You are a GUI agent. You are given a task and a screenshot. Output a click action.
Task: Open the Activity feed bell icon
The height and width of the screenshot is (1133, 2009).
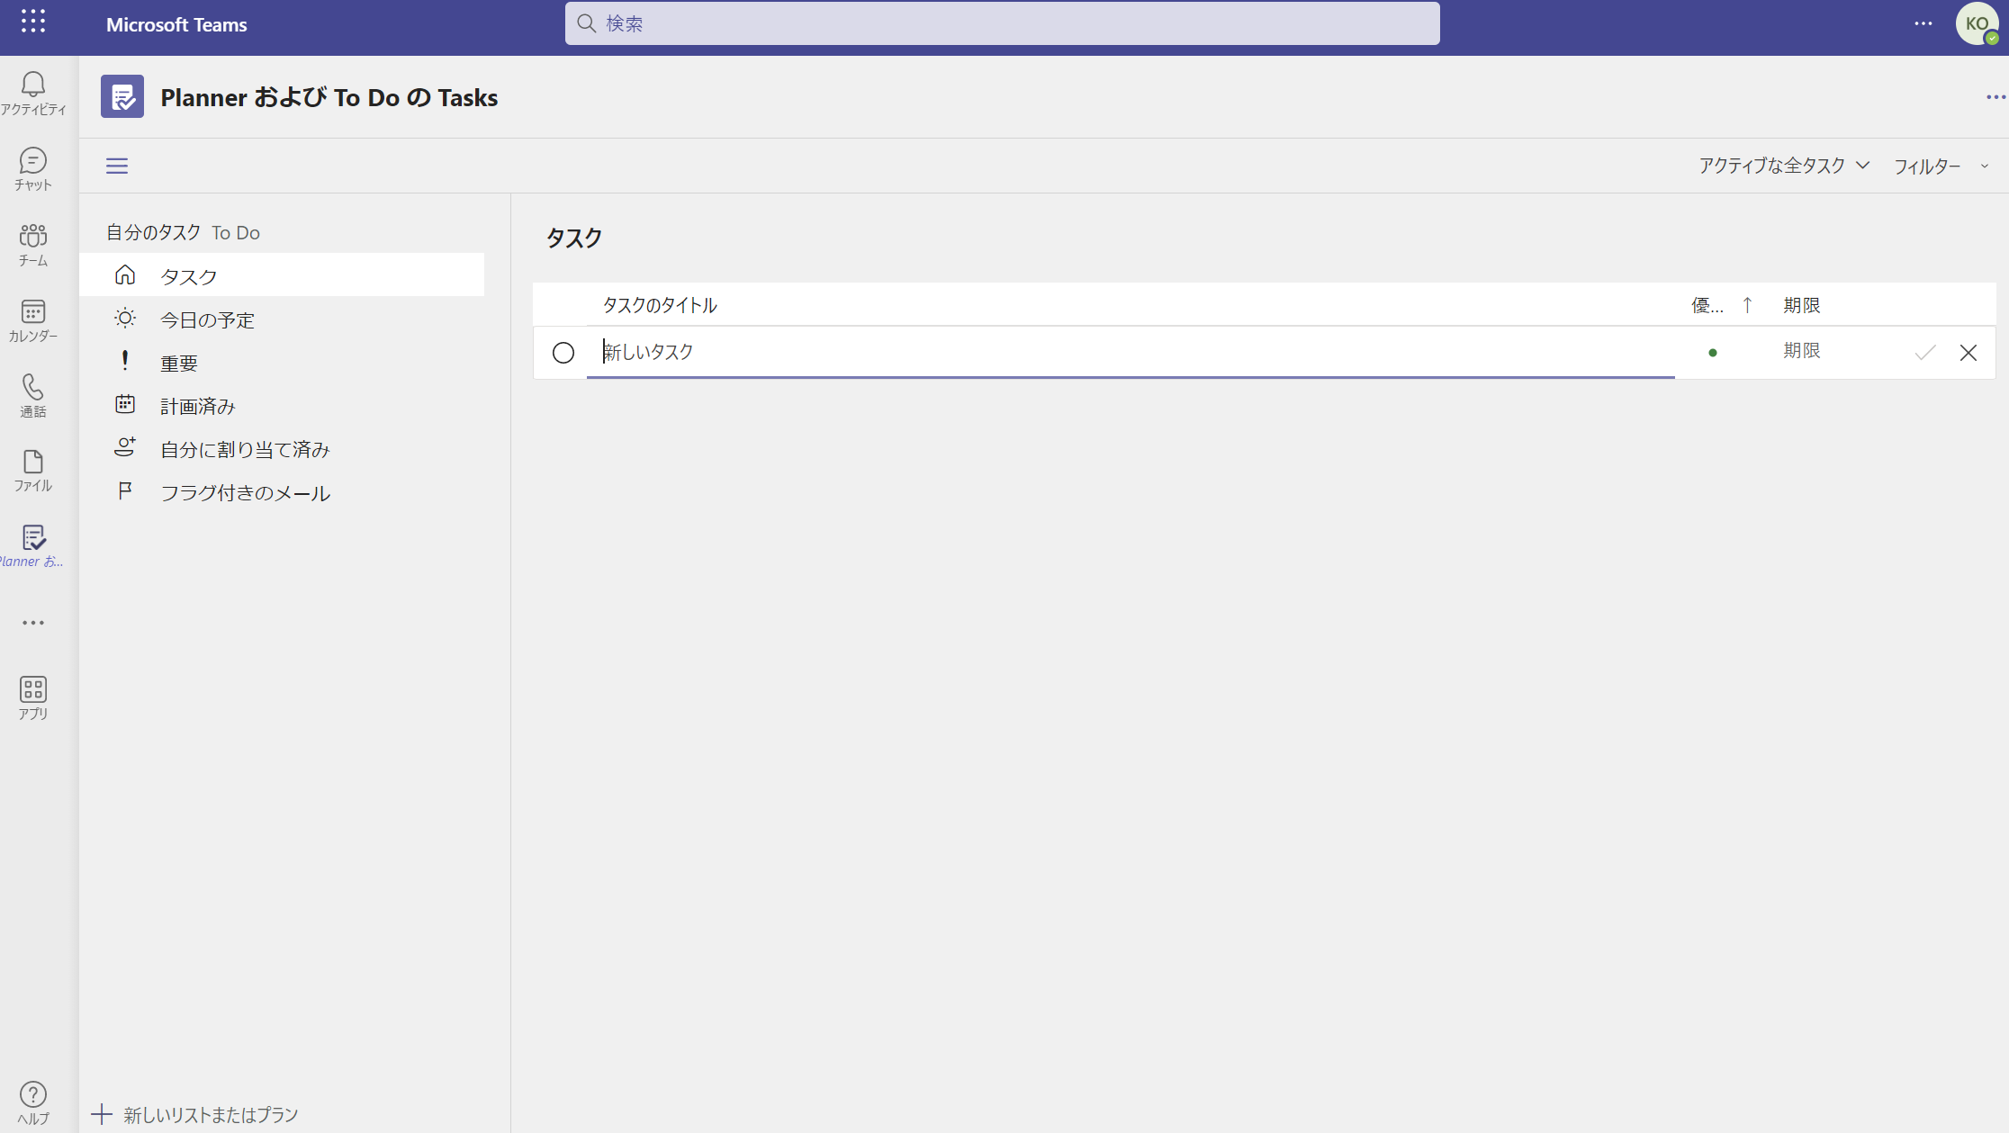33,94
